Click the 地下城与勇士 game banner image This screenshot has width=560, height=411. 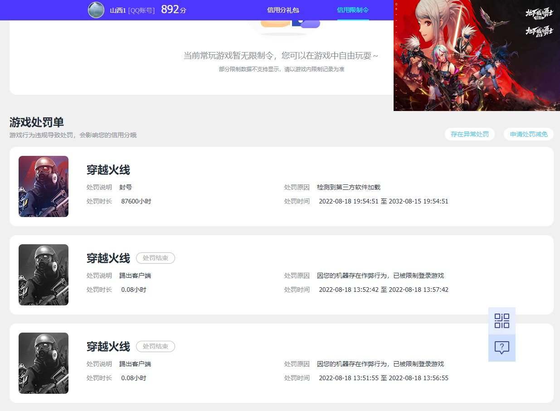(x=477, y=55)
